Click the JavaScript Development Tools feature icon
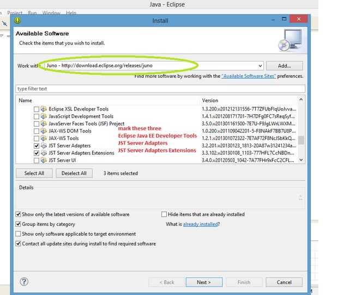 pos(44,116)
